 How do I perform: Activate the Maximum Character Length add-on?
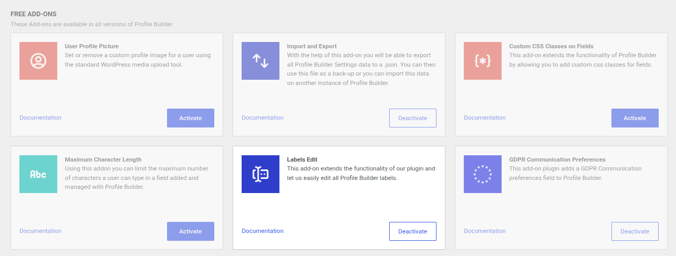pyautogui.click(x=191, y=231)
